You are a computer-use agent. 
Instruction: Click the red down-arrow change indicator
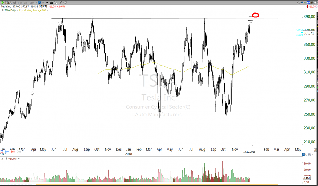307,6
